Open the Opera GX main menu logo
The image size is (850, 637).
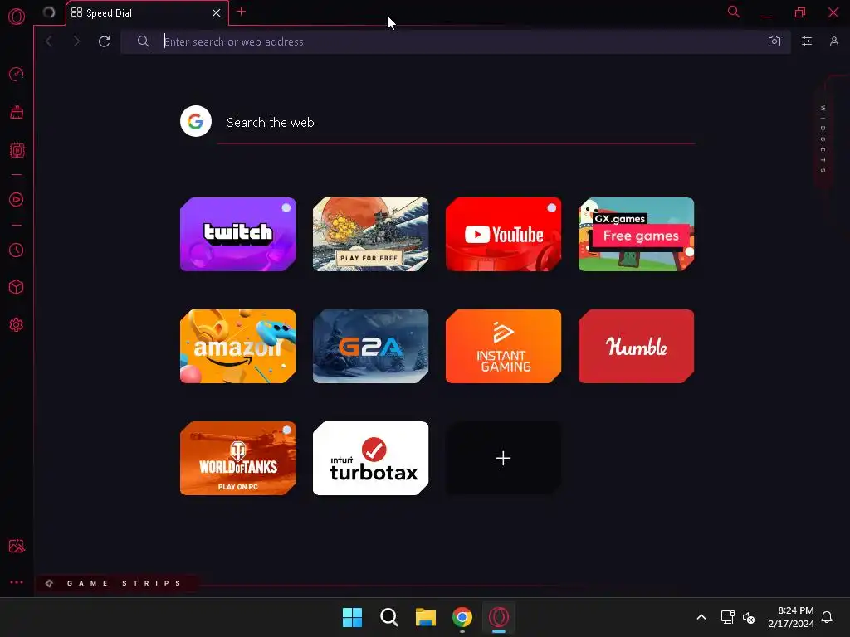pos(17,17)
